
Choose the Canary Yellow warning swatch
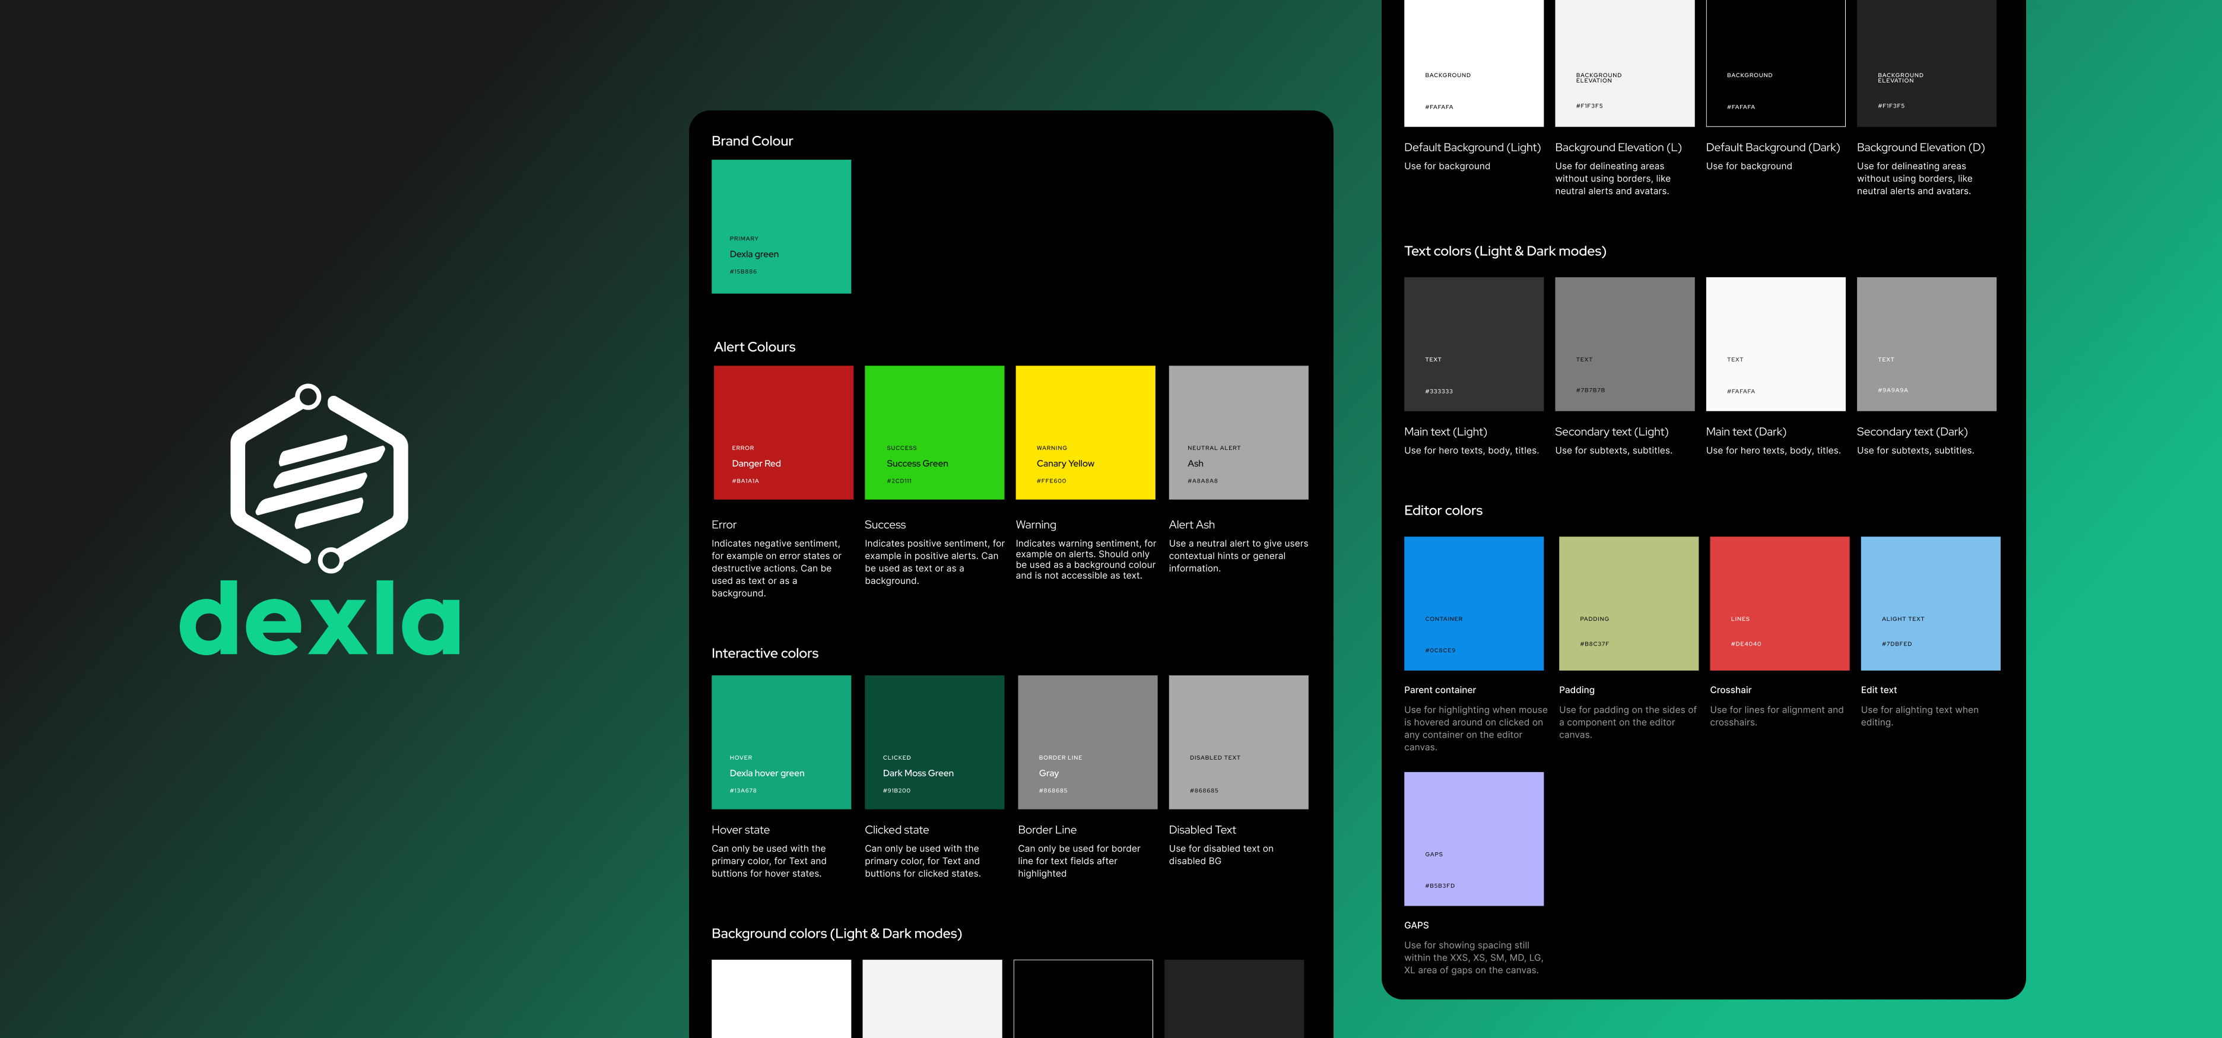tap(1085, 432)
